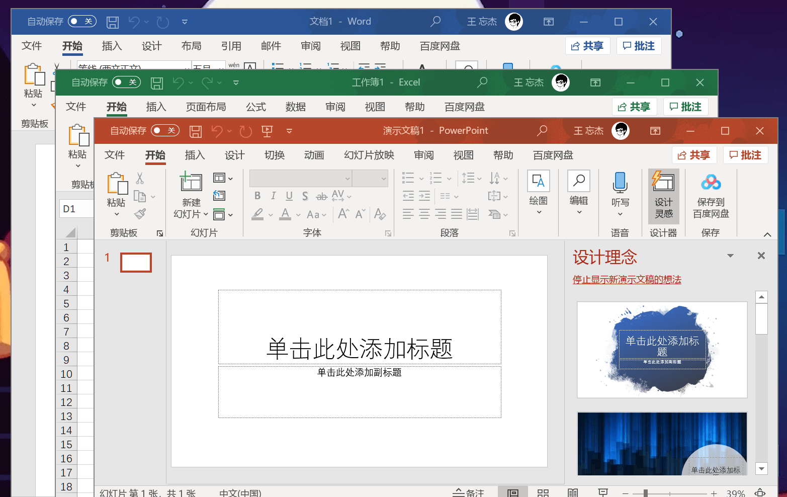The height and width of the screenshot is (497, 787).
Task: Open the font size dropdown in PowerPoint
Action: [x=383, y=178]
